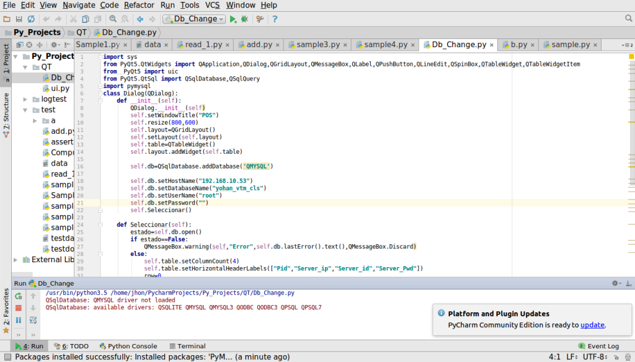Image resolution: width=635 pixels, height=362 pixels.
Task: Select ui.py in the project tree
Action: [x=60, y=88]
